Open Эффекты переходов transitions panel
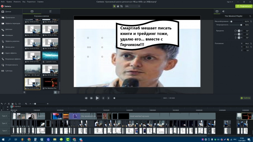 tap(11, 24)
